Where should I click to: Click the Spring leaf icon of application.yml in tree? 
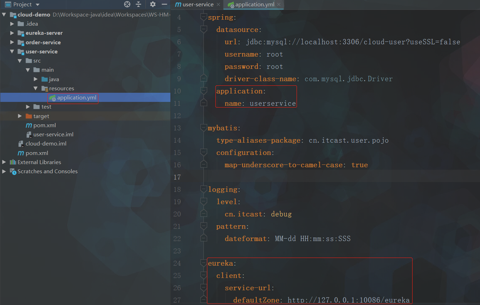point(52,98)
